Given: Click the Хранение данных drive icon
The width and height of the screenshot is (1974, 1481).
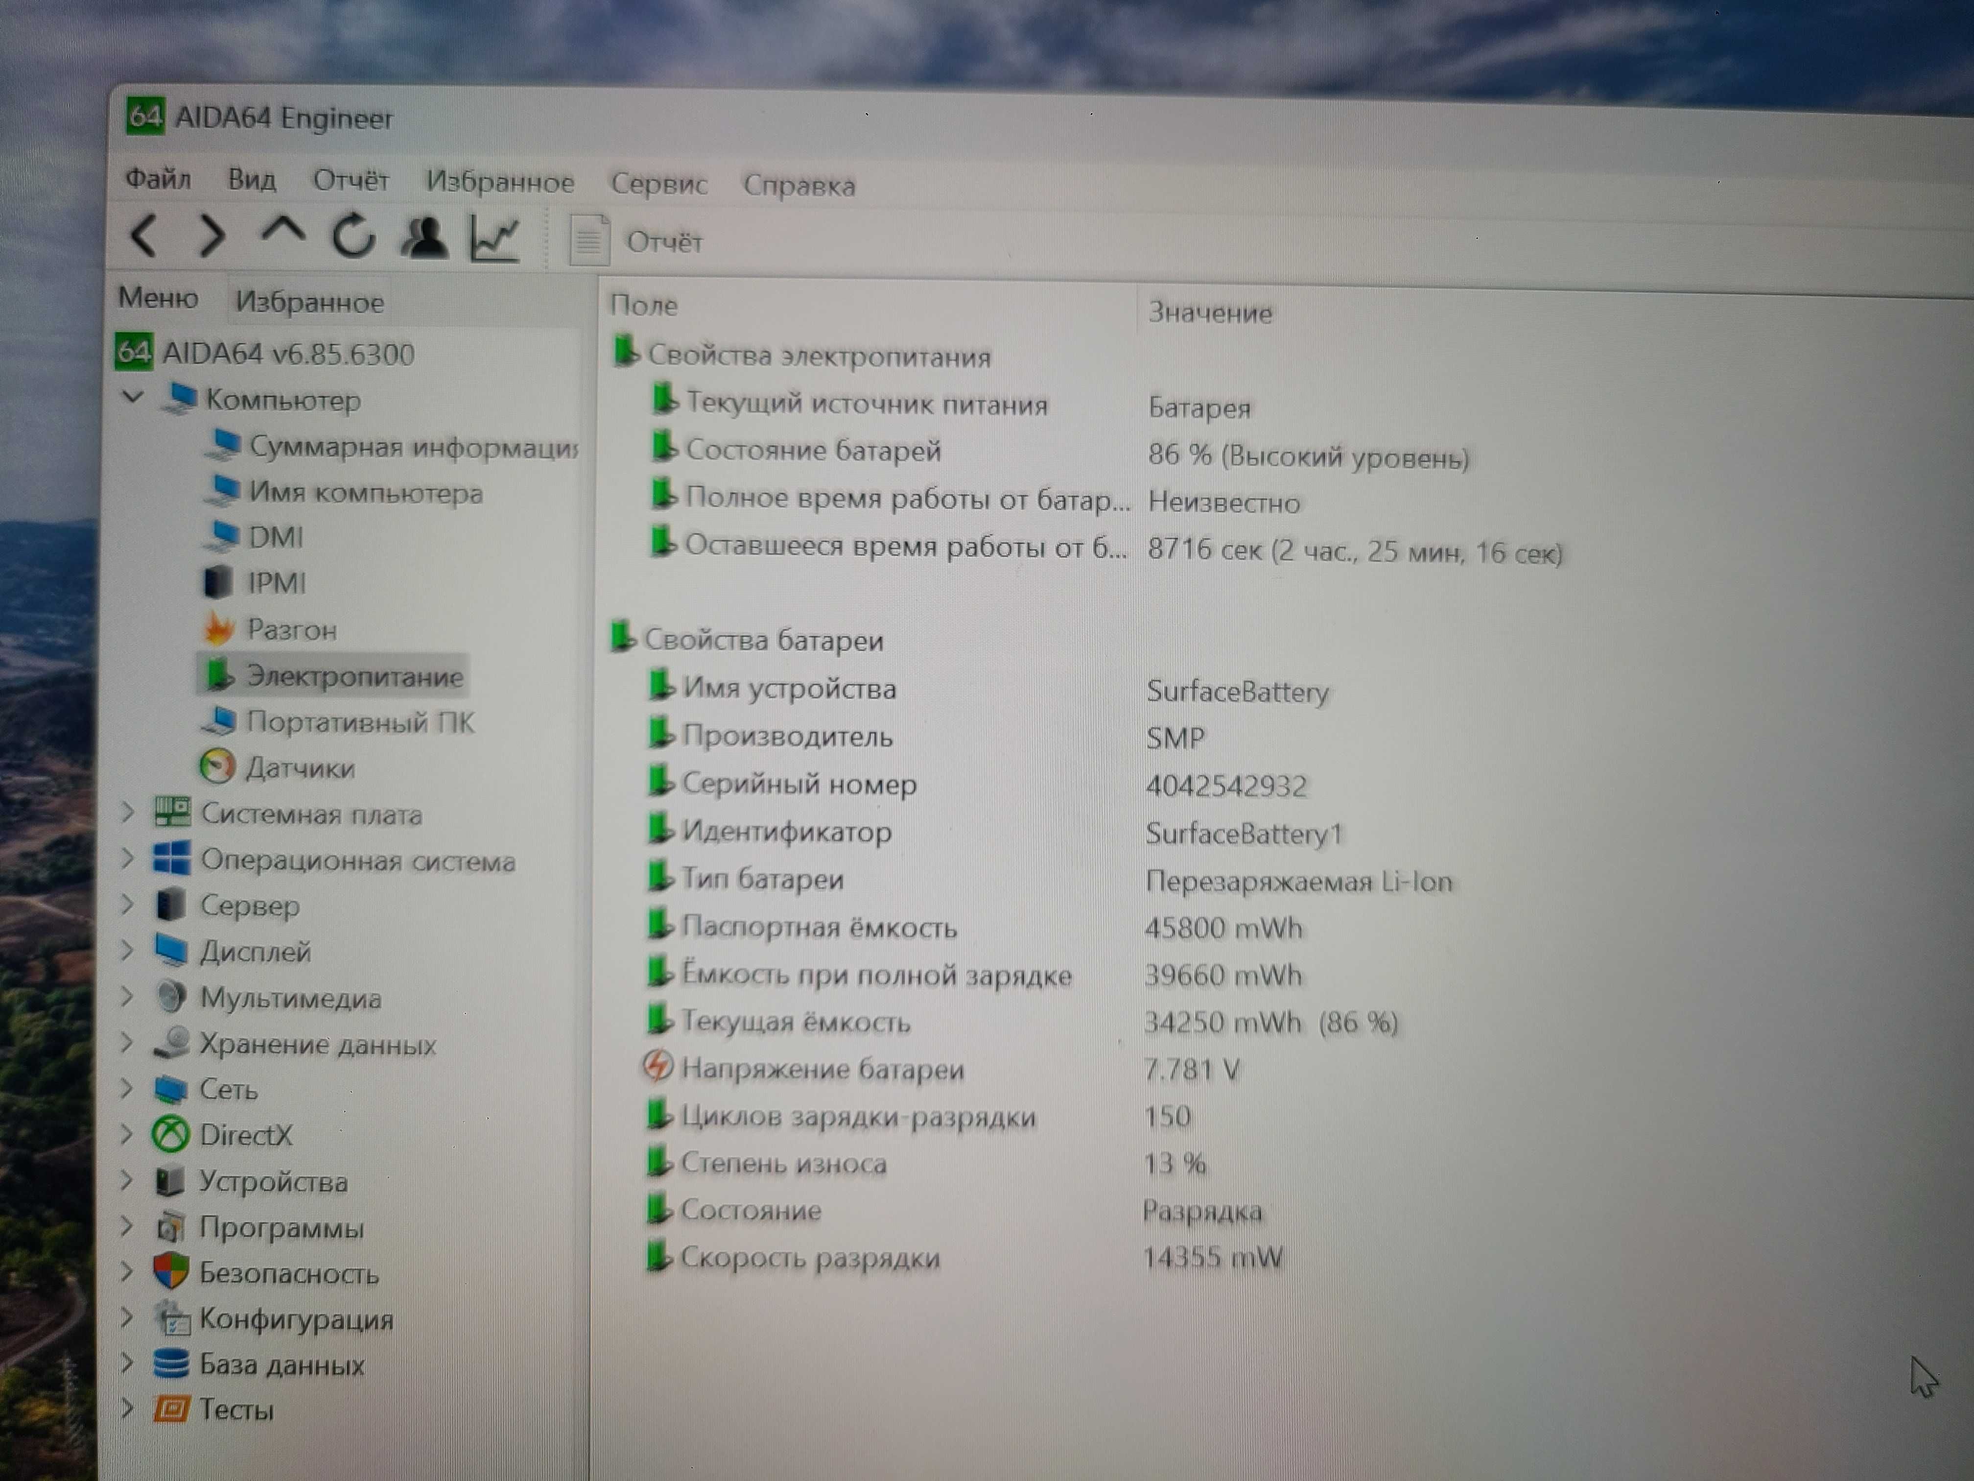Looking at the screenshot, I should coord(171,1042).
